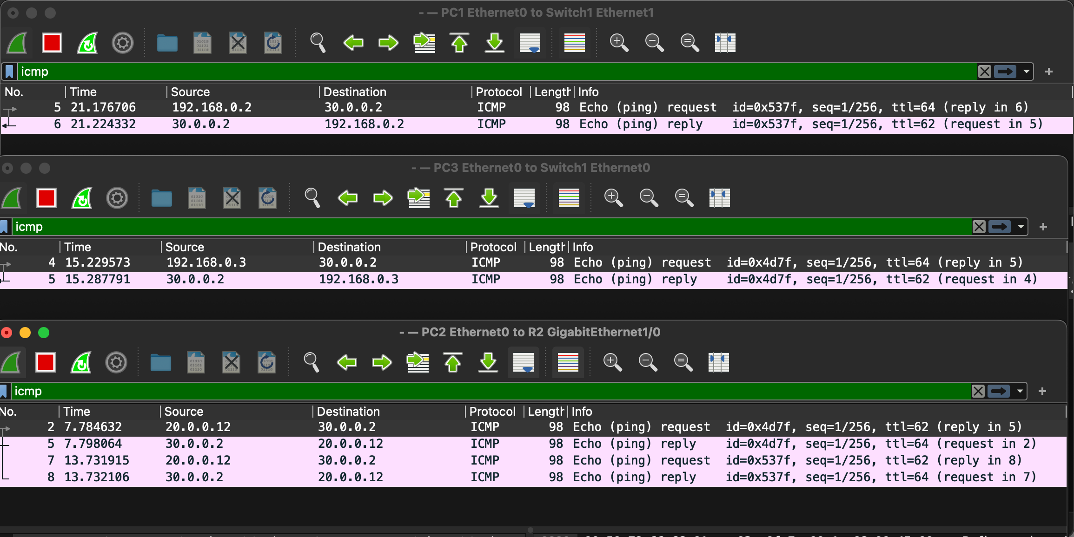Screen dimensions: 1074x537
Task: Restart capture in PC3 Wireshark window
Action: 82,198
